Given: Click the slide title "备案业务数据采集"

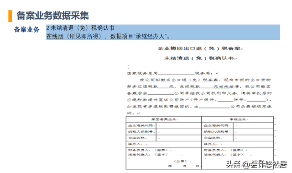Looking at the screenshot, I should tap(52, 15).
